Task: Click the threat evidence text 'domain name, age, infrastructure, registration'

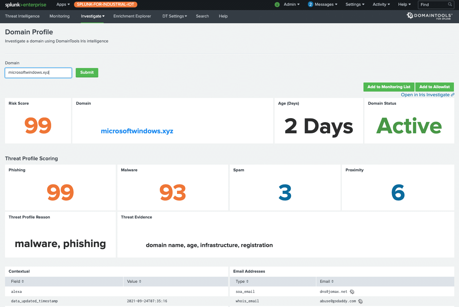Action: click(x=209, y=245)
